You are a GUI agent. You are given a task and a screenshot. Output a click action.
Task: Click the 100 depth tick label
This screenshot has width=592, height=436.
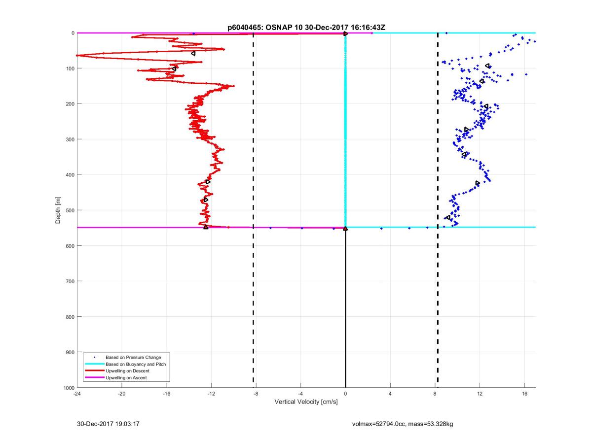pos(70,68)
